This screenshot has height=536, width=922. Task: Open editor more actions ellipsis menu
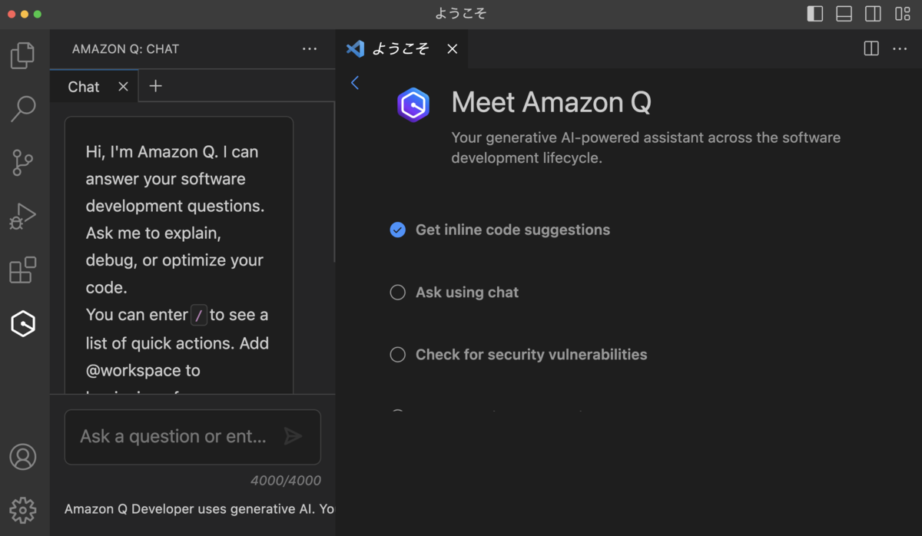(900, 49)
